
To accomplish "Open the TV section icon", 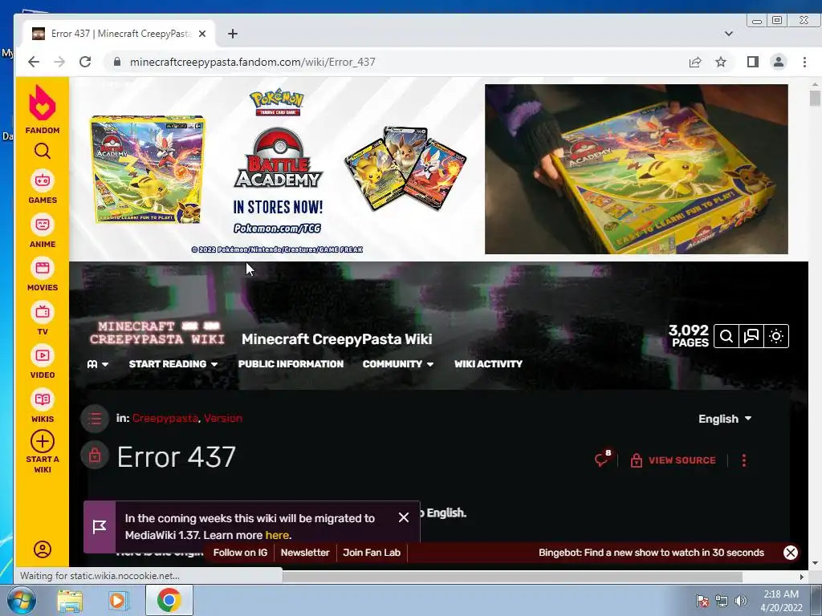I will (x=43, y=312).
